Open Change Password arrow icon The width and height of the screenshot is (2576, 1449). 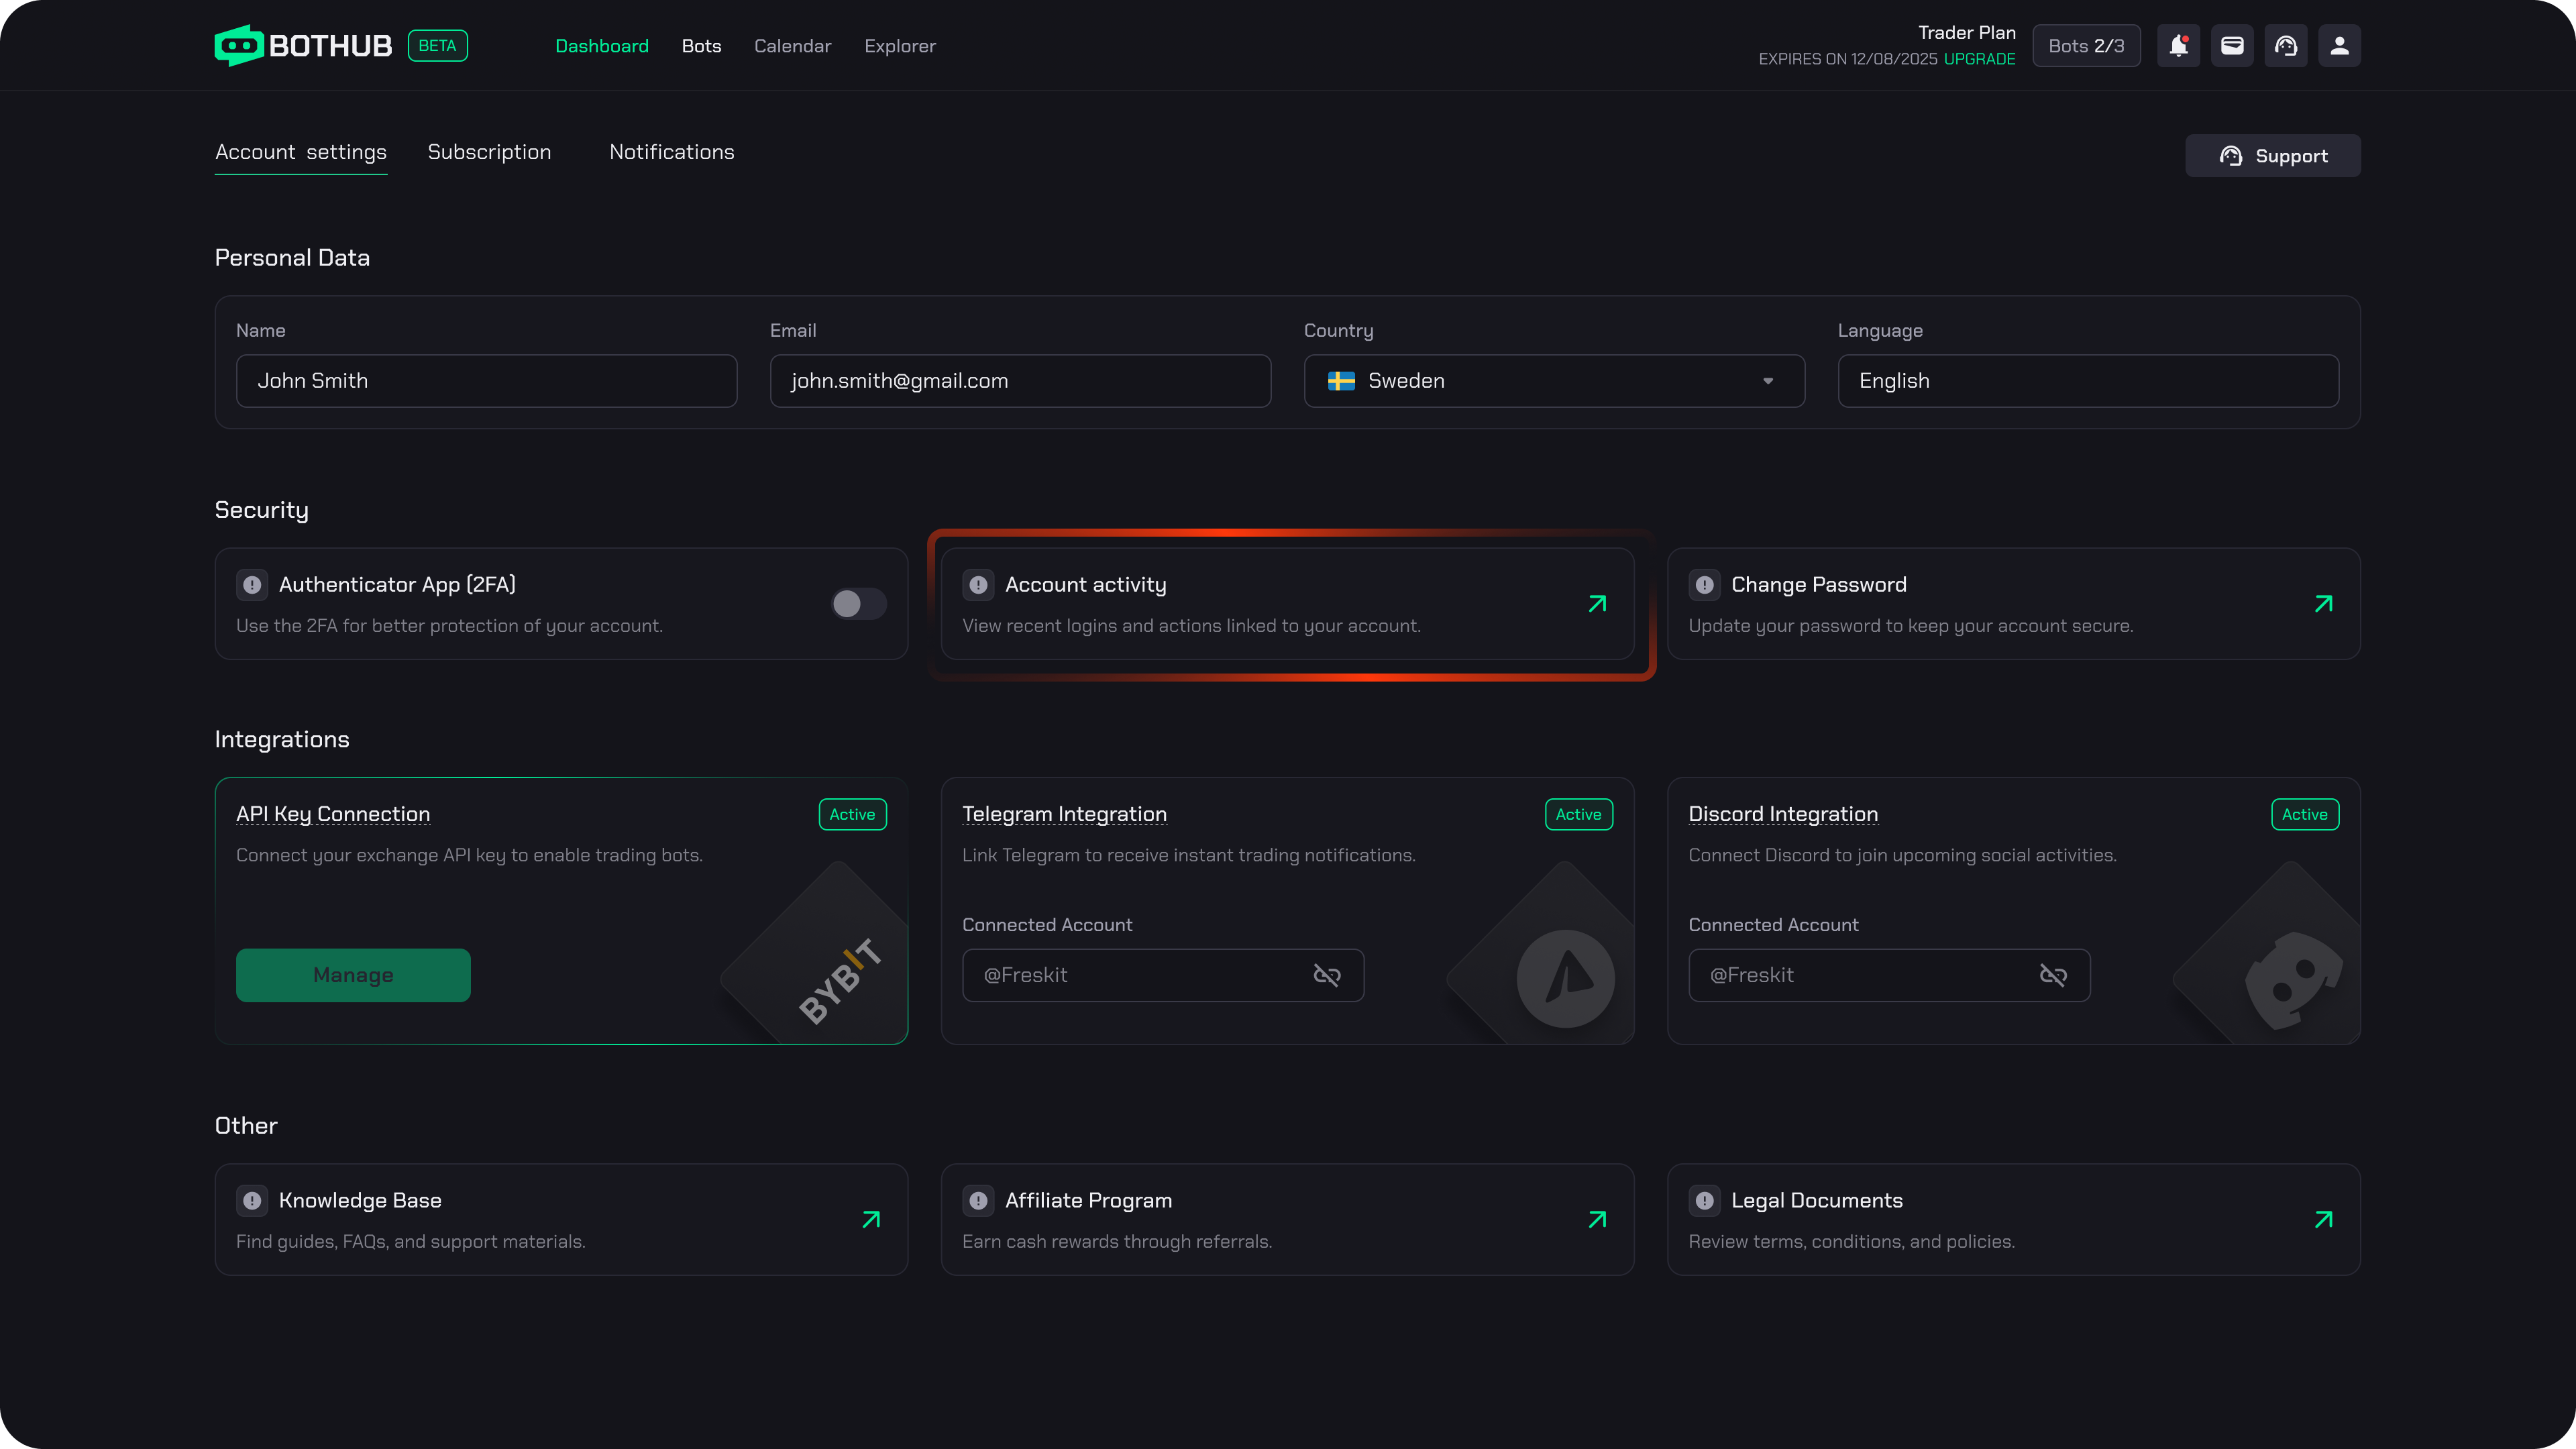(2323, 604)
